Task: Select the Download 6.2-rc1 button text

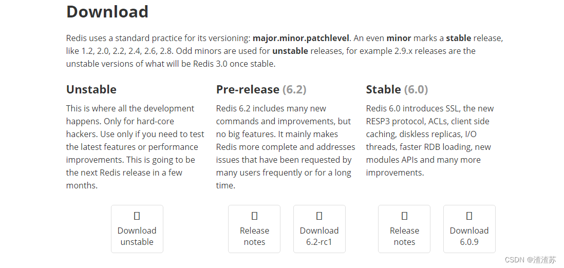Action: [319, 236]
